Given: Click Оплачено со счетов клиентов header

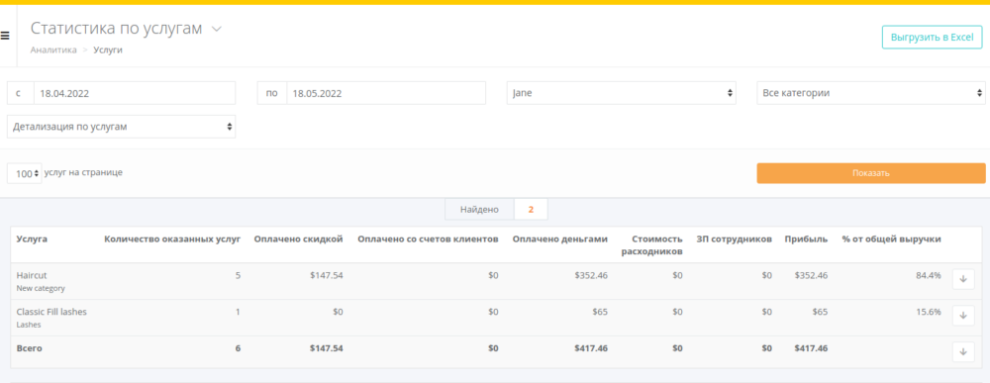Looking at the screenshot, I should (428, 239).
